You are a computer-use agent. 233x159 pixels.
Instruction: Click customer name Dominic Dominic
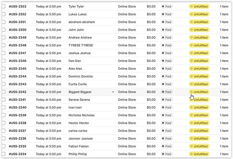(81, 76)
